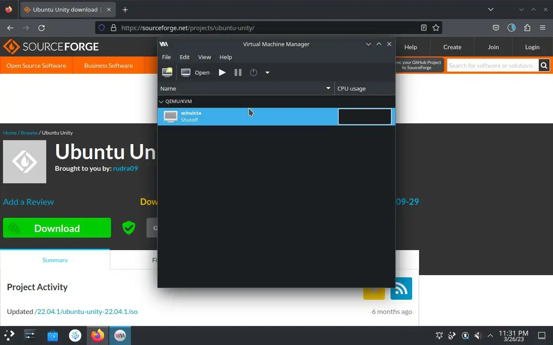Reload the SourceForge page
The height and width of the screenshot is (345, 553).
[x=41, y=28]
